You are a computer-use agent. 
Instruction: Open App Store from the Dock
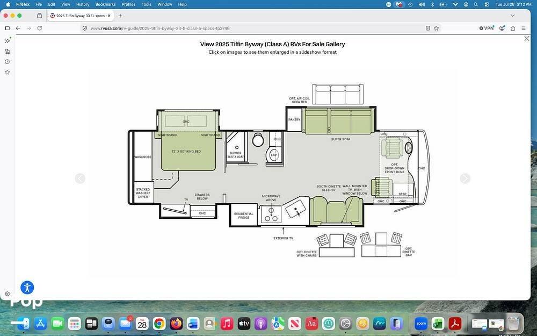[40, 324]
